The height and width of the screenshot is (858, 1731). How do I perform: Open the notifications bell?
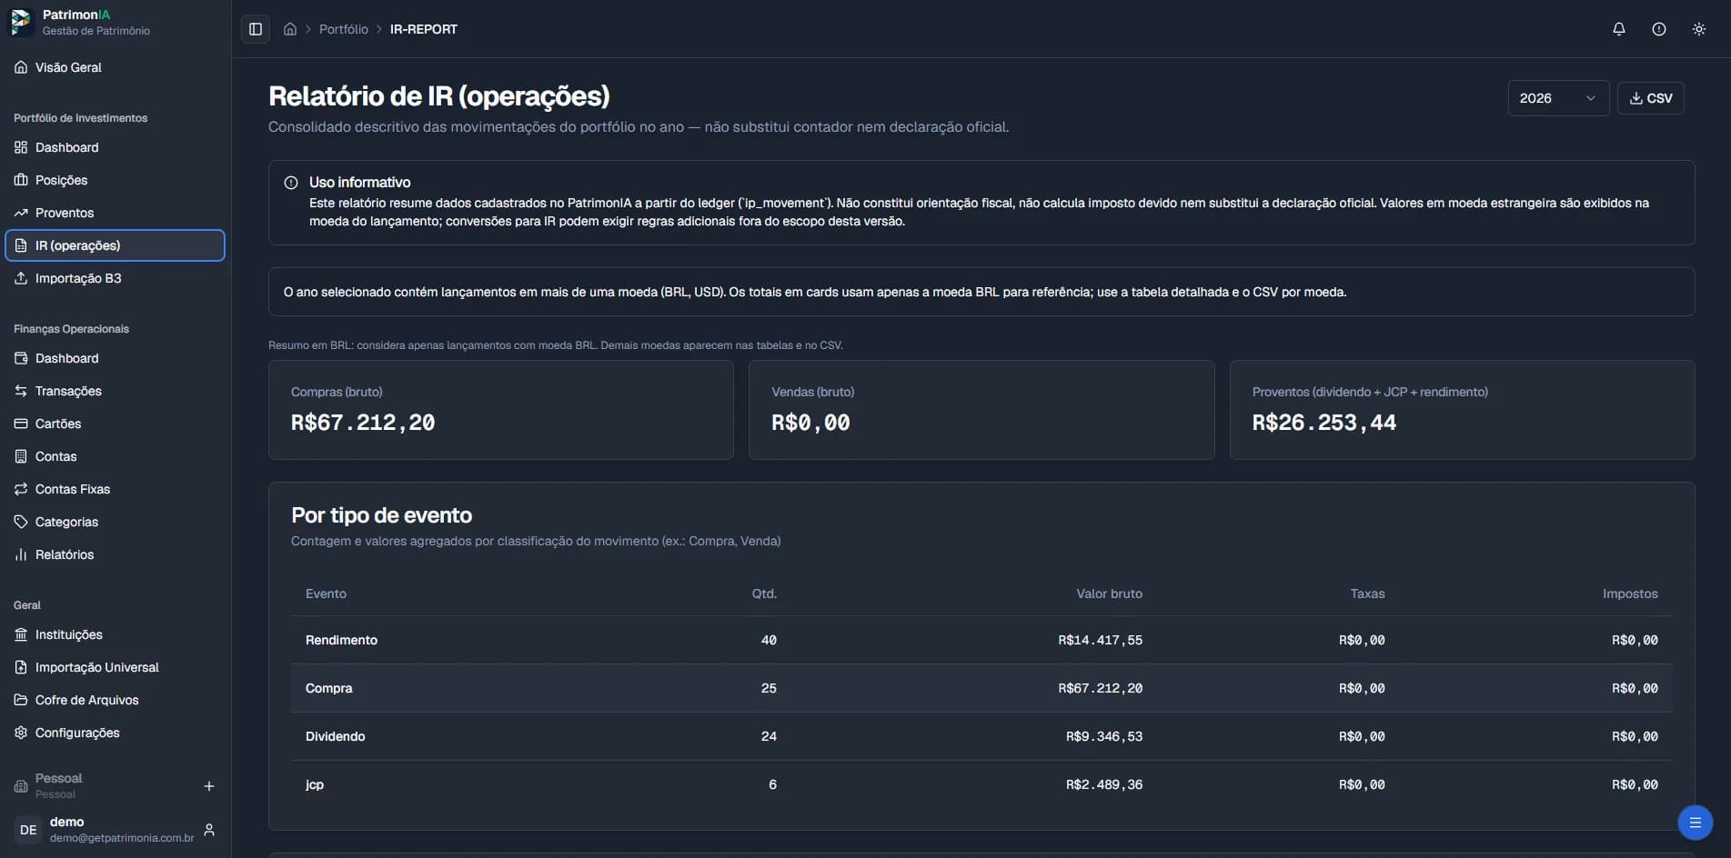(1619, 29)
